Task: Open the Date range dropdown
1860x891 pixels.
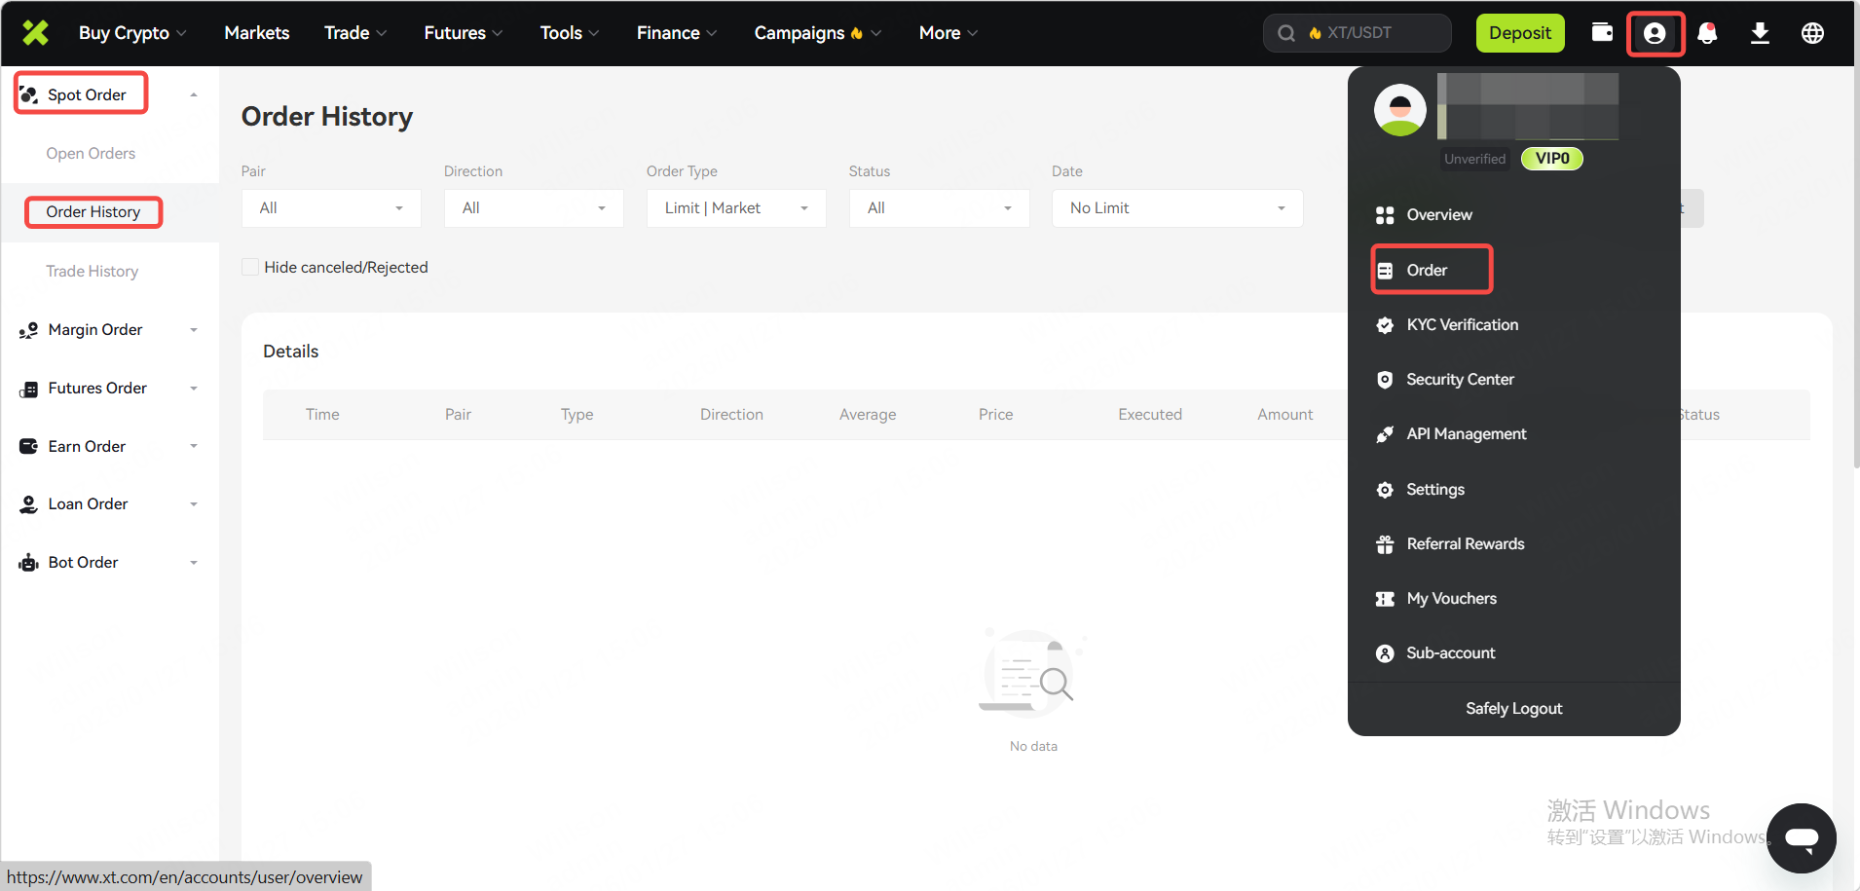Action: pos(1176,208)
